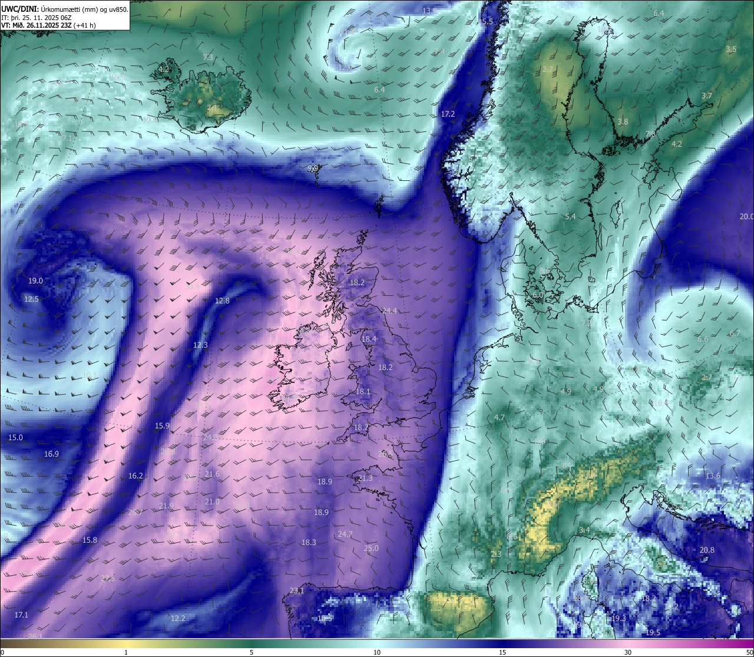Select the 21.6 value label
This screenshot has height=657, width=754.
click(212, 474)
